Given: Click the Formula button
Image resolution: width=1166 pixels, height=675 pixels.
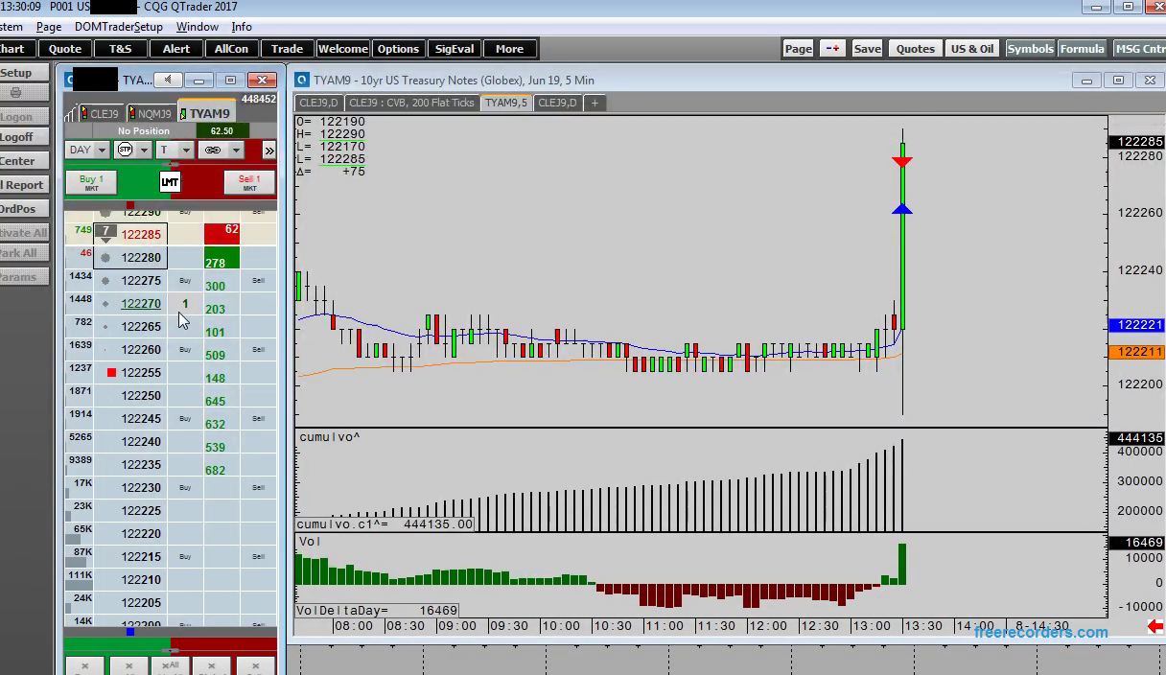Looking at the screenshot, I should [x=1082, y=49].
